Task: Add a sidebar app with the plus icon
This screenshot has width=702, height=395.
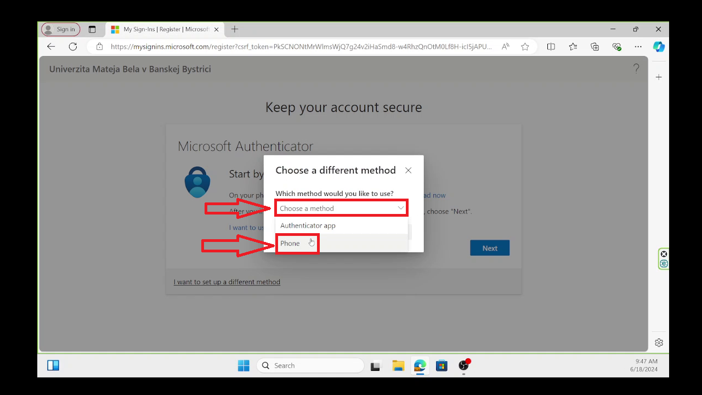Action: [x=659, y=77]
